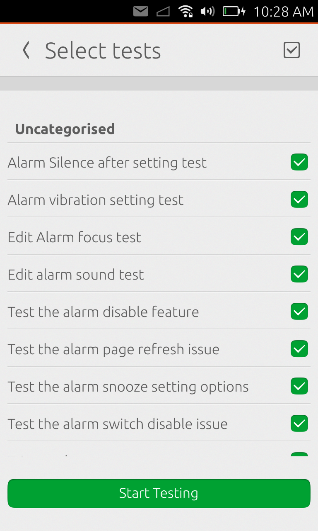Tap the Wi-Fi indicator in the status bar
Image resolution: width=318 pixels, height=531 pixels.
coord(185,11)
